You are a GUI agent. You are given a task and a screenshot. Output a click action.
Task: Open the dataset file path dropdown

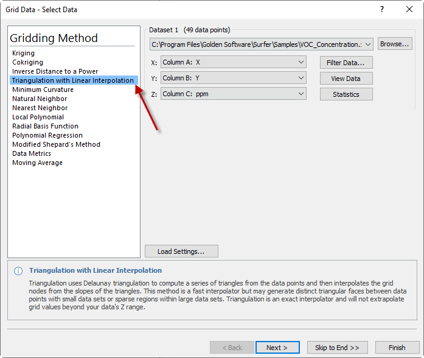coord(261,44)
